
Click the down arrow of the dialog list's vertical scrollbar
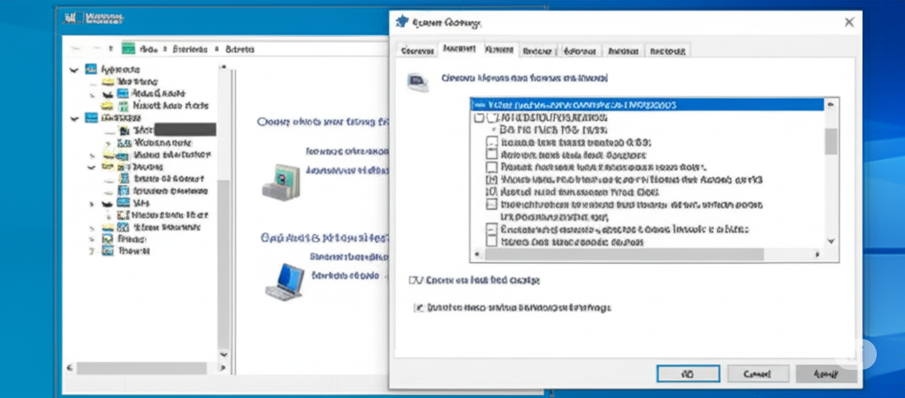coord(831,241)
